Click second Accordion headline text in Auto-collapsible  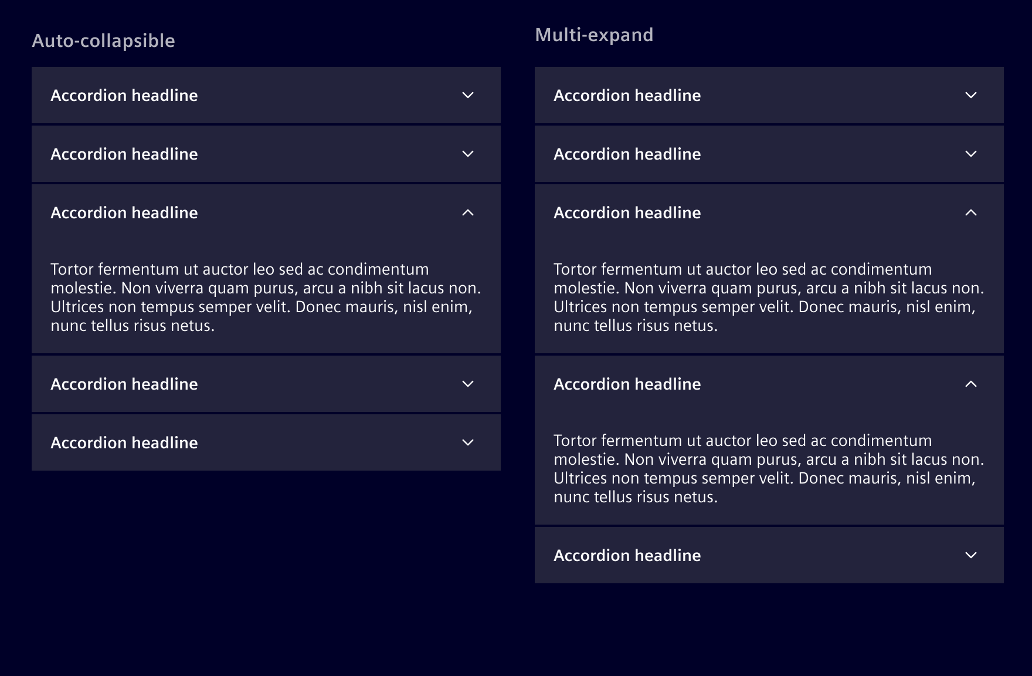coord(124,154)
